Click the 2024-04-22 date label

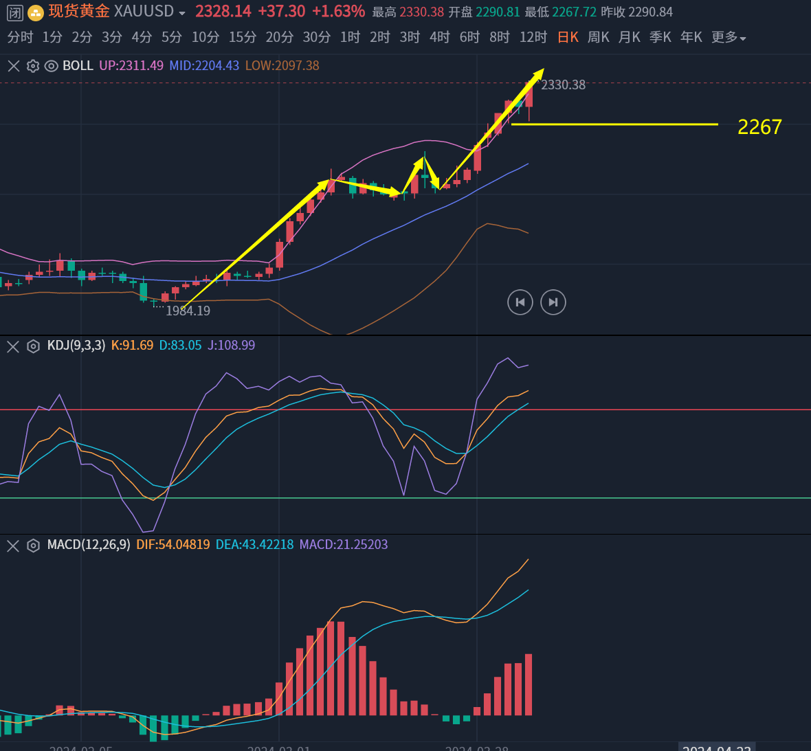tap(716, 748)
